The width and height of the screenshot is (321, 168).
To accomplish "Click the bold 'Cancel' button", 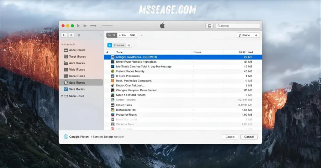I will [x=249, y=137].
